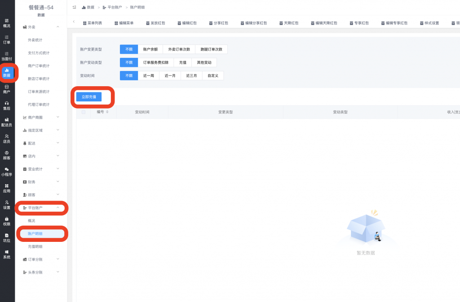The height and width of the screenshot is (302, 460).
Task: Choose 近一周 as the time range
Action: (x=149, y=75)
